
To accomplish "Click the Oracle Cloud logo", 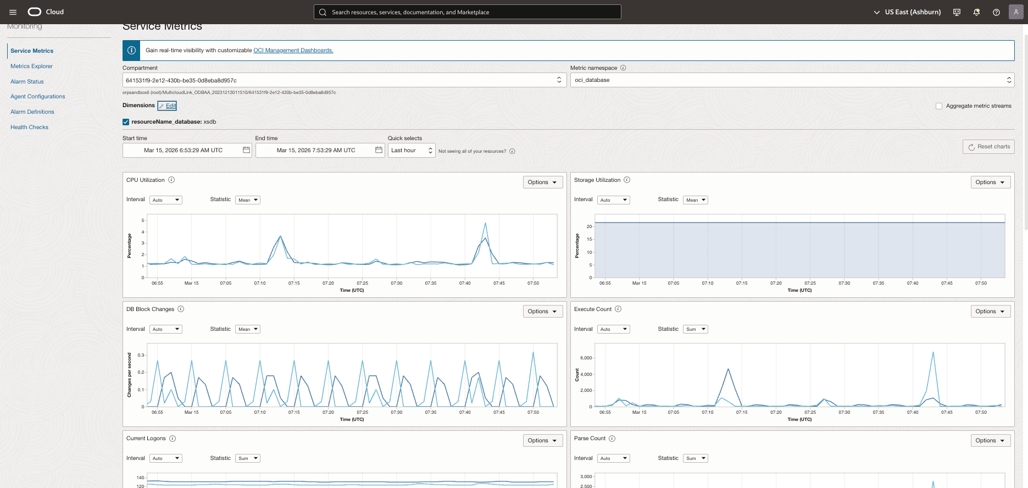I will coord(46,12).
